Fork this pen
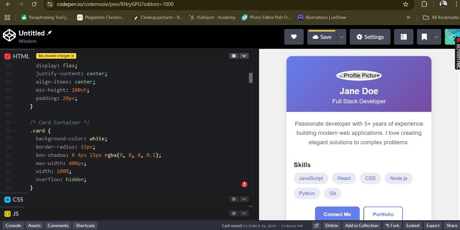 [x=392, y=225]
